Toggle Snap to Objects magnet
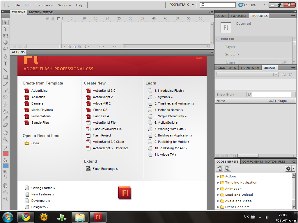 [5, 185]
